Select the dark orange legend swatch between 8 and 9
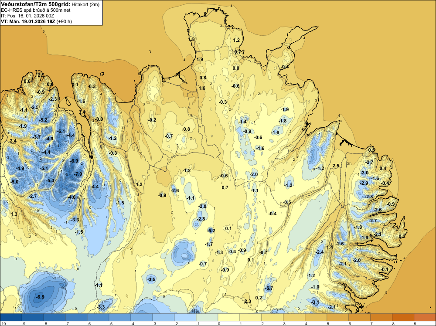Screen dimensions: 436x326 pos(403,317)
